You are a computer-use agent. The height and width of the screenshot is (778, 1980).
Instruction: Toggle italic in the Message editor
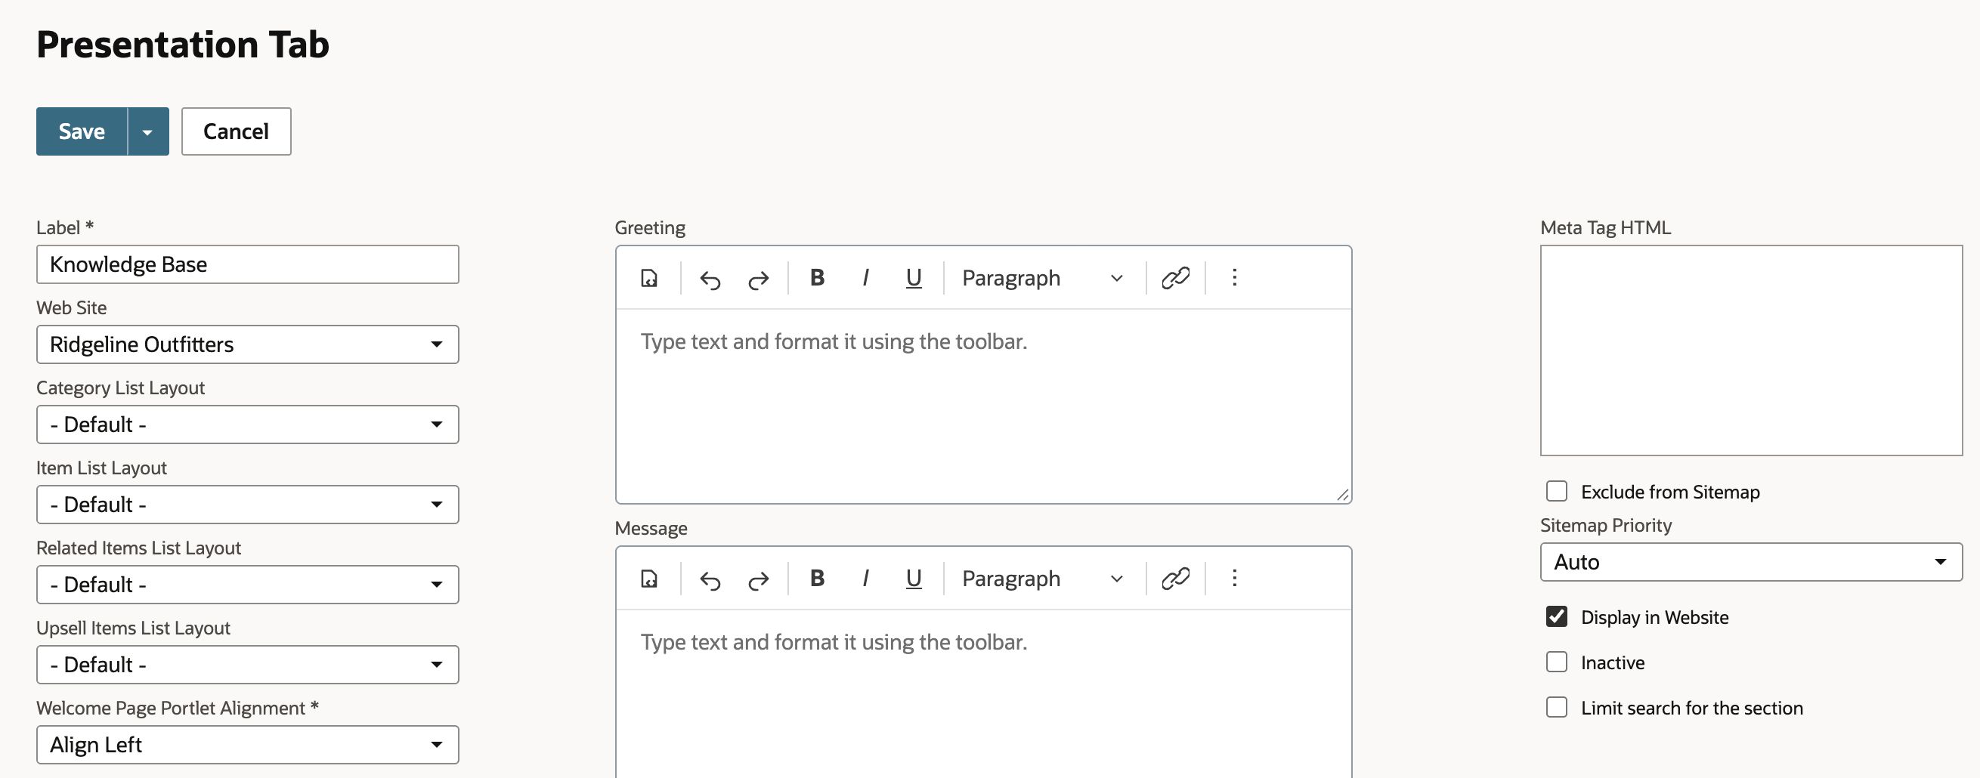pos(865,579)
